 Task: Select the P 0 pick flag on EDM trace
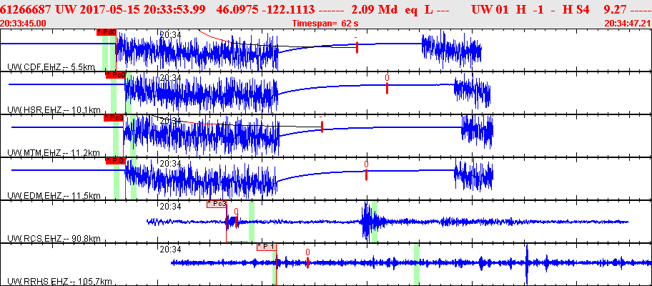[116, 161]
